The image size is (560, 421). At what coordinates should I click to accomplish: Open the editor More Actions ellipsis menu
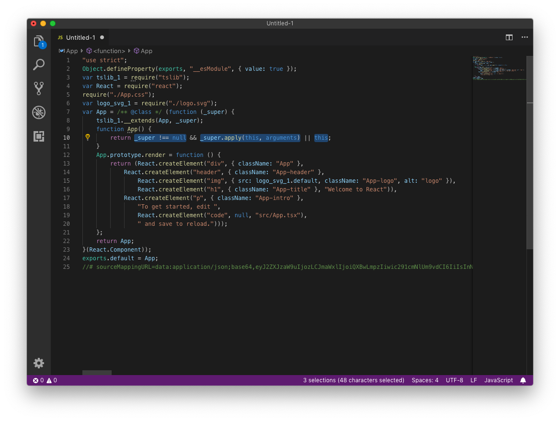click(525, 37)
